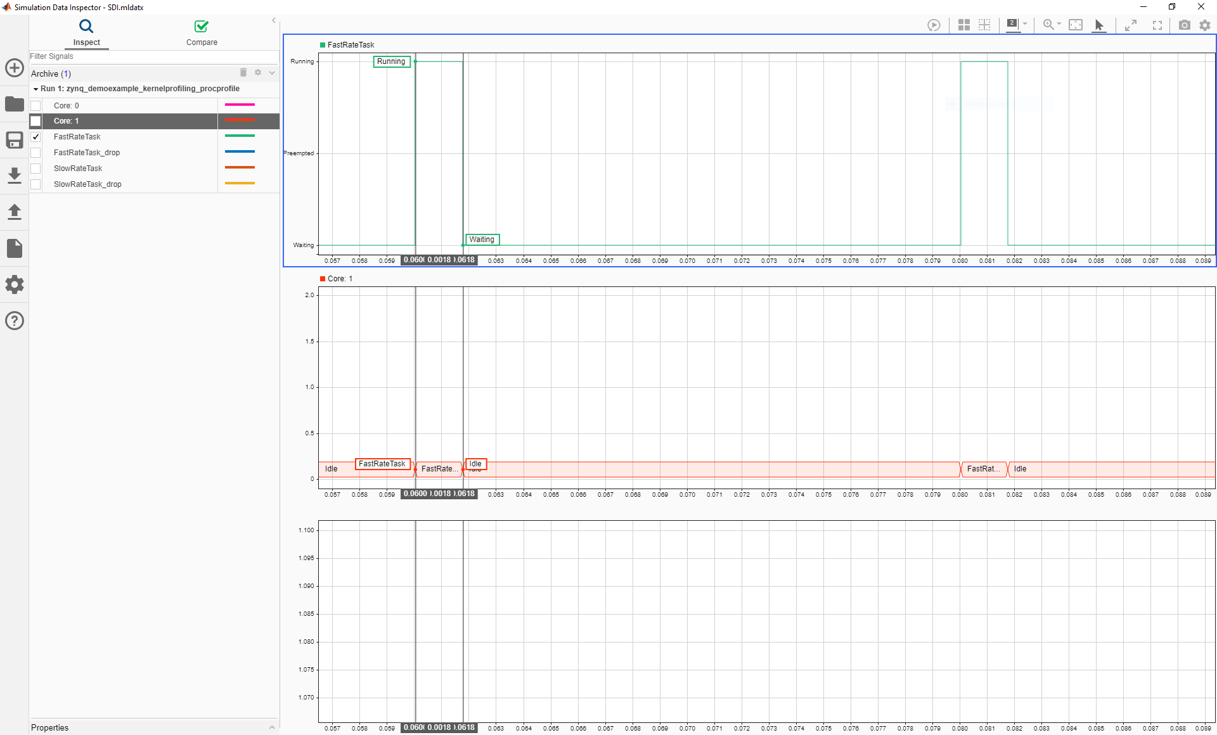The height and width of the screenshot is (735, 1217).
Task: Uncheck the FastRateTask signal checkbox
Action: pyautogui.click(x=35, y=137)
